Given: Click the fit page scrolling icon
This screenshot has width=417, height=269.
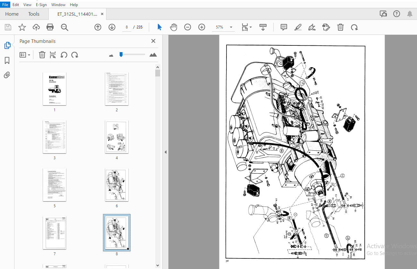Looking at the screenshot, I should tap(245, 27).
